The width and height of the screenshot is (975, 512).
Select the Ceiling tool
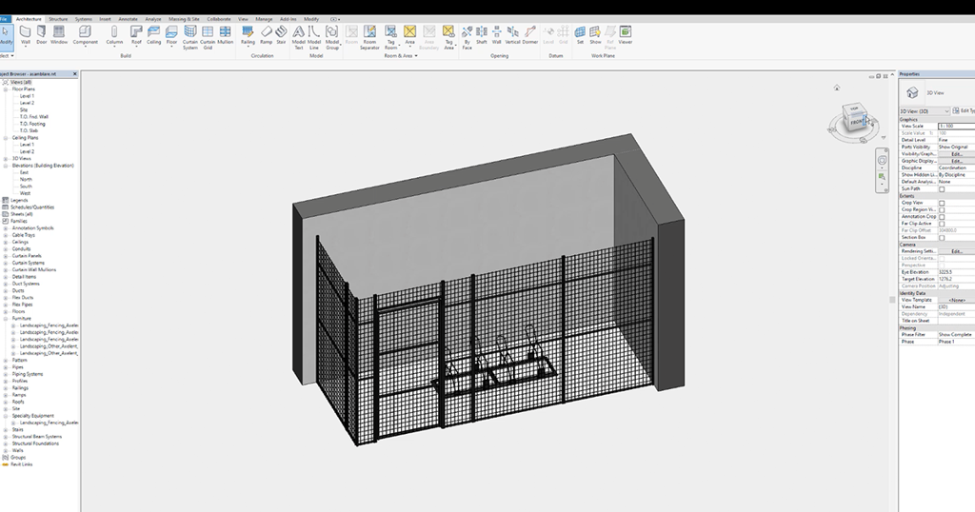(x=153, y=35)
